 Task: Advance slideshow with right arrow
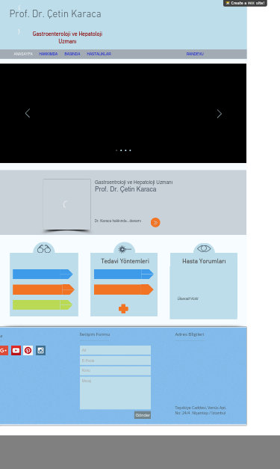click(220, 114)
